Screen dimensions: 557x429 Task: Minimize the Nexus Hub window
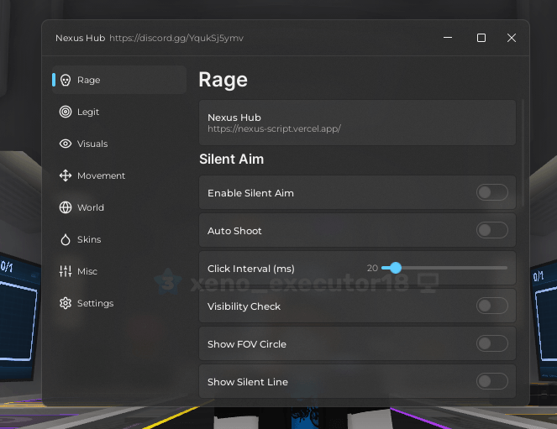448,38
